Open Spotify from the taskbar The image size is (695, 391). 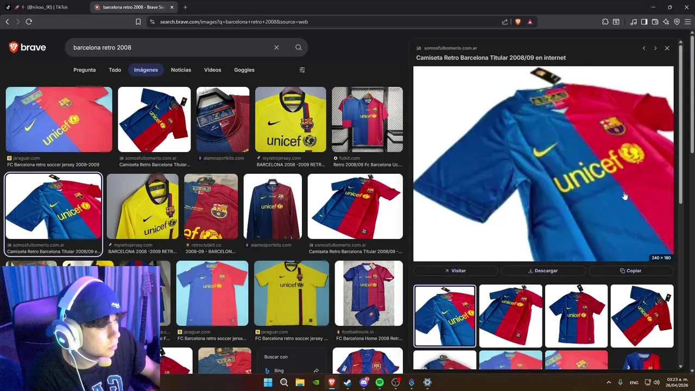pyautogui.click(x=380, y=382)
